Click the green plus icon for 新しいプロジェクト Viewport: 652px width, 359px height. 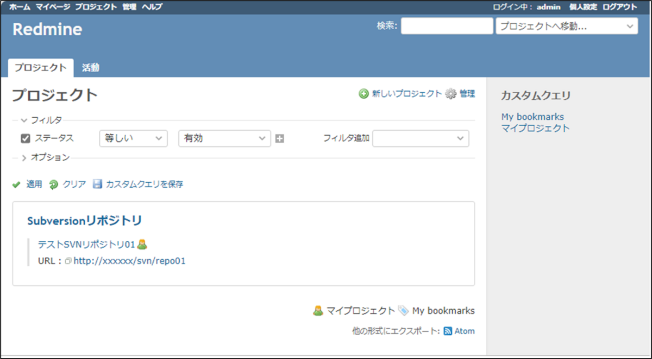pyautogui.click(x=362, y=93)
